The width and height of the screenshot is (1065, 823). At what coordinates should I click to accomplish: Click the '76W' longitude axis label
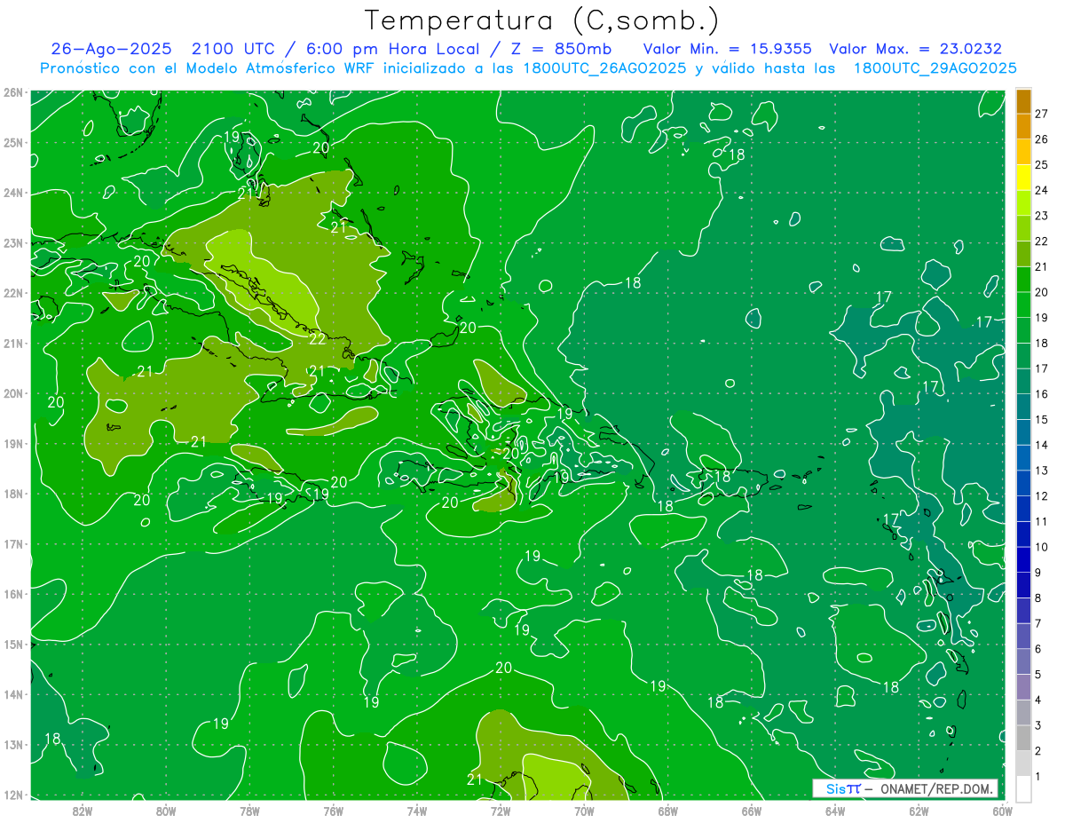[x=334, y=811]
